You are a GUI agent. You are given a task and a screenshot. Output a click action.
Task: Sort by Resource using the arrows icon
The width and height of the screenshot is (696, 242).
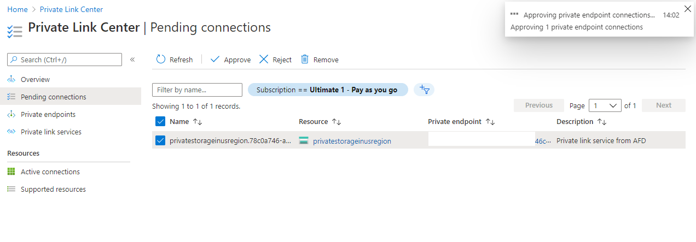pos(337,122)
